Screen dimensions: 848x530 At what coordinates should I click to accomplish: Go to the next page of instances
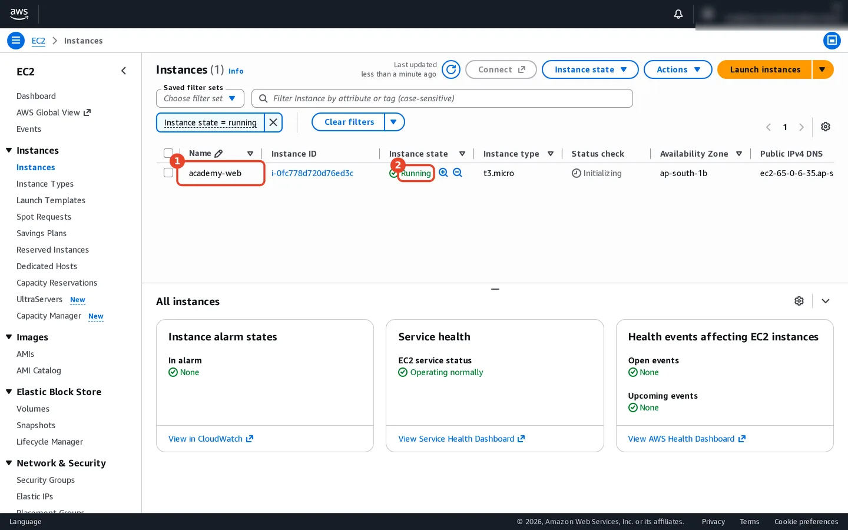[x=801, y=127]
